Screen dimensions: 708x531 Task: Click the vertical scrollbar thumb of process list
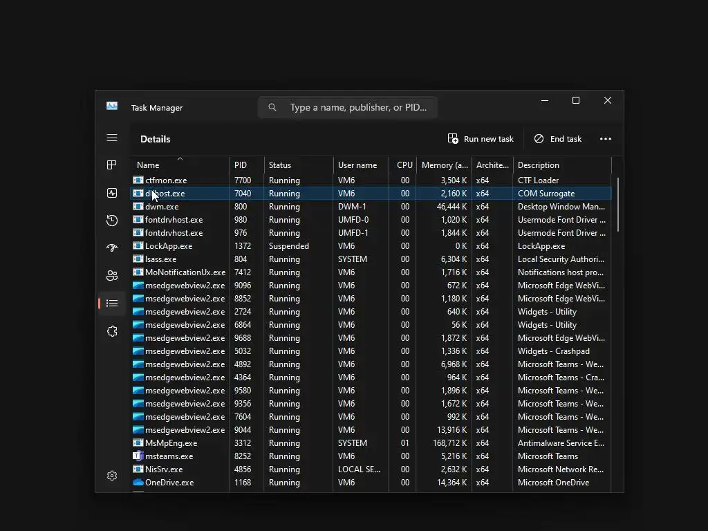[x=617, y=205]
